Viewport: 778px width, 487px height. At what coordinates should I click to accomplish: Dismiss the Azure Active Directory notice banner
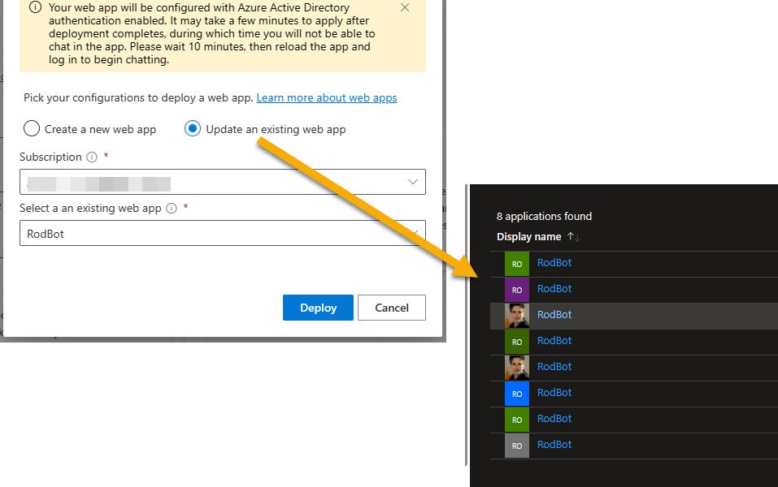pos(405,7)
